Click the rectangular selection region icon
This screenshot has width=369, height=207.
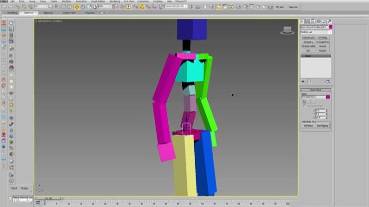tap(63, 7)
